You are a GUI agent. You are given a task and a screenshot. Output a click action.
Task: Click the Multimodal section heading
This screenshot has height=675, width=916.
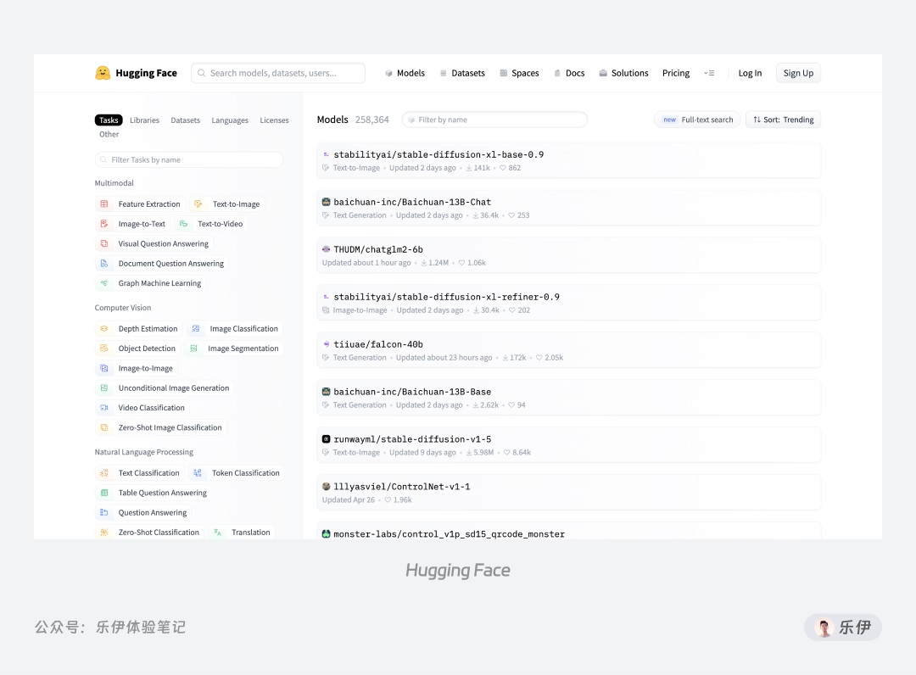coord(114,183)
